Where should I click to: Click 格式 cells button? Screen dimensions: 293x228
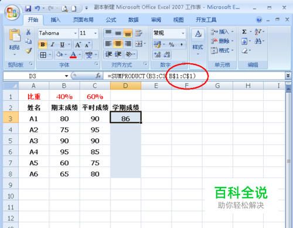point(222,50)
